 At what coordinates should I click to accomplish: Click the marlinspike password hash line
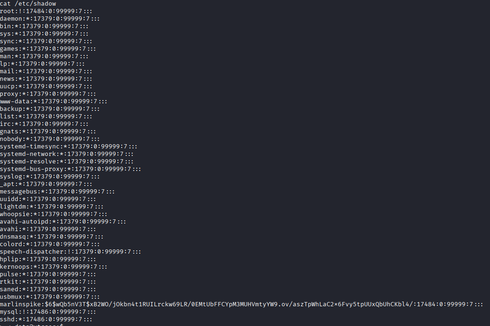point(241,304)
